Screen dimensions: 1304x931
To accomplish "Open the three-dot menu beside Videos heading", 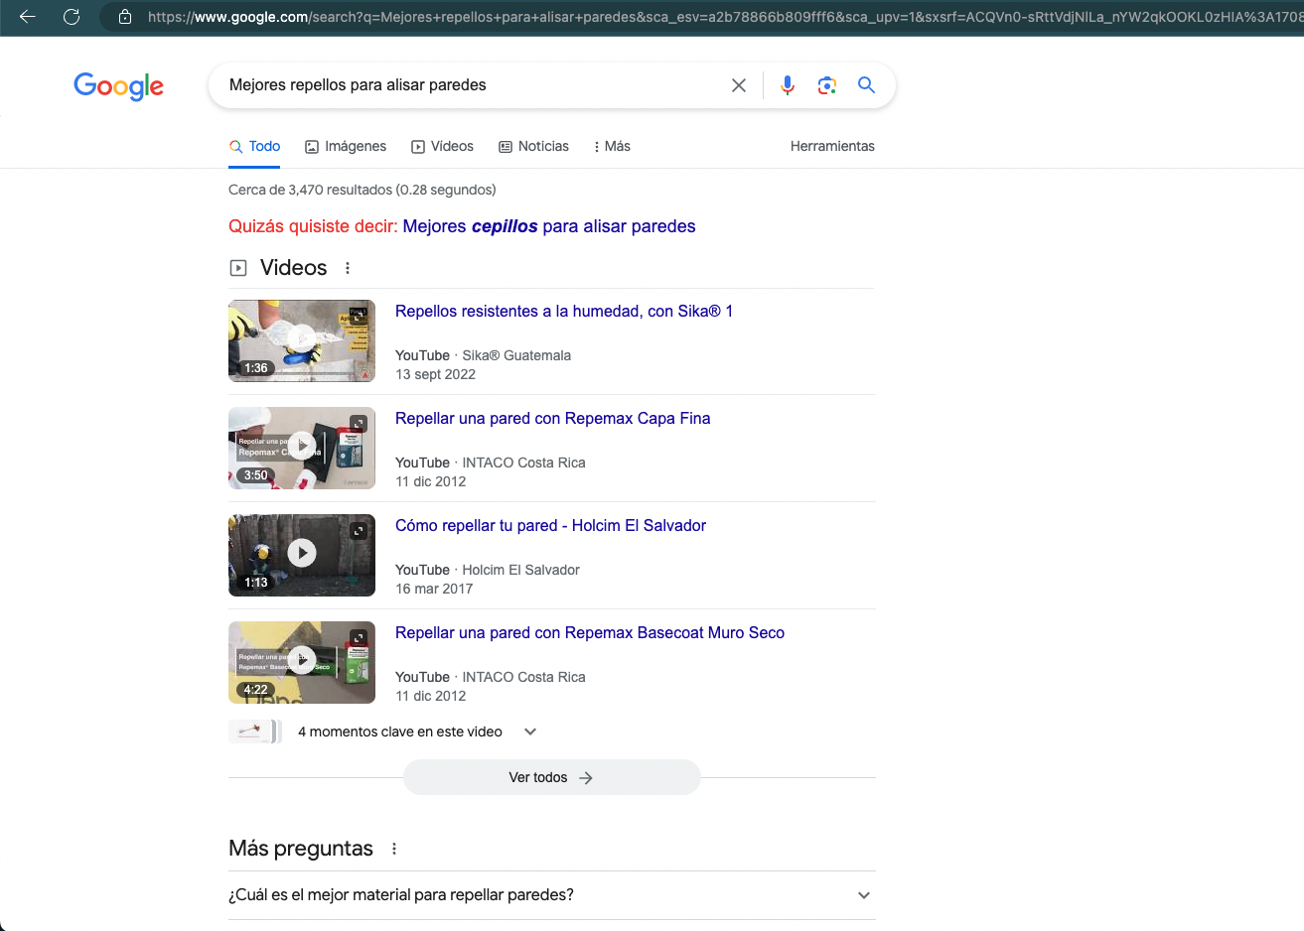I will pyautogui.click(x=348, y=268).
